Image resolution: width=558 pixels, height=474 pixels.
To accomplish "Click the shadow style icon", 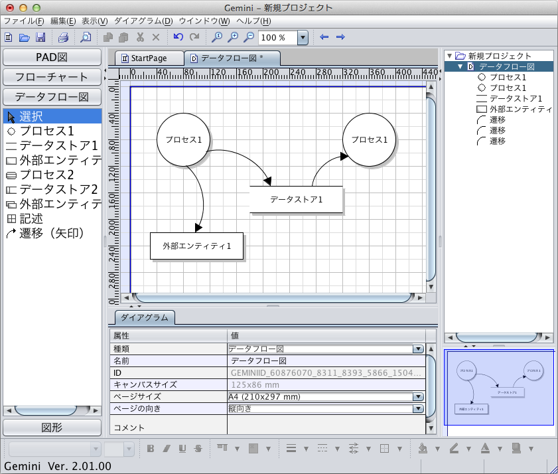I will coord(516,448).
